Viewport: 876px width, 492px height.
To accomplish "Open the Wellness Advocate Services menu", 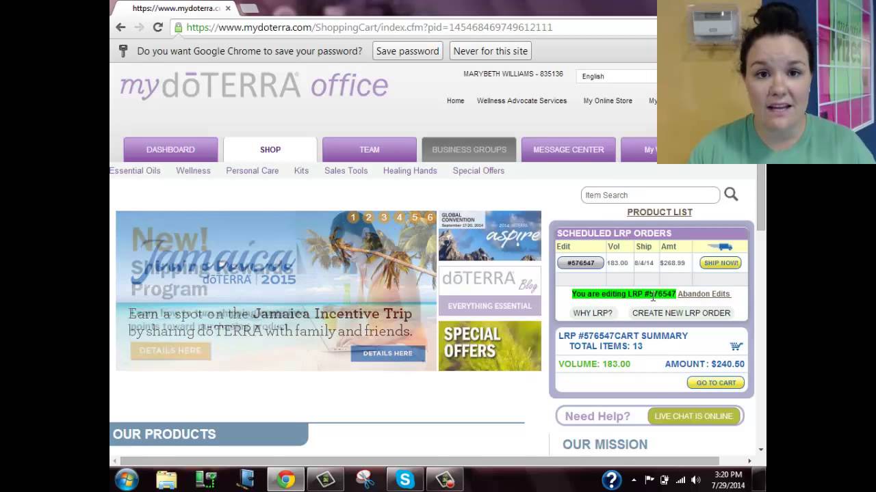I will coord(521,100).
